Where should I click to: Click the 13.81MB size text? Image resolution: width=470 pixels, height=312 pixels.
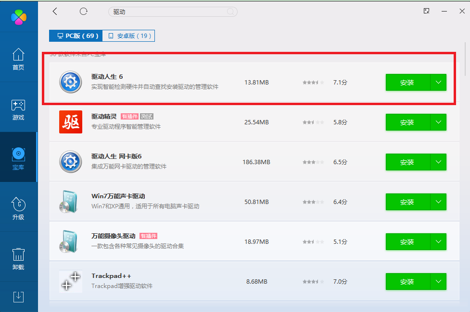tap(256, 82)
